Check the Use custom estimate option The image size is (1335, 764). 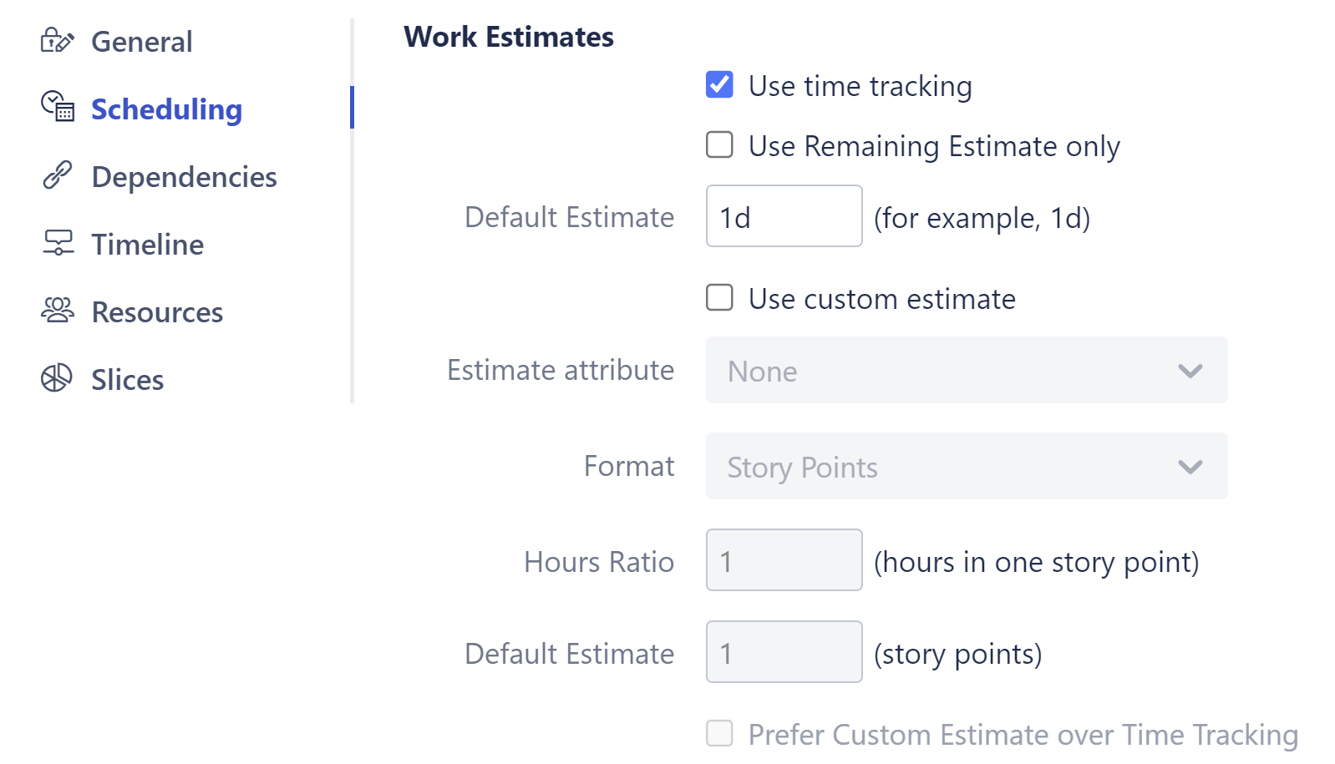click(x=719, y=298)
